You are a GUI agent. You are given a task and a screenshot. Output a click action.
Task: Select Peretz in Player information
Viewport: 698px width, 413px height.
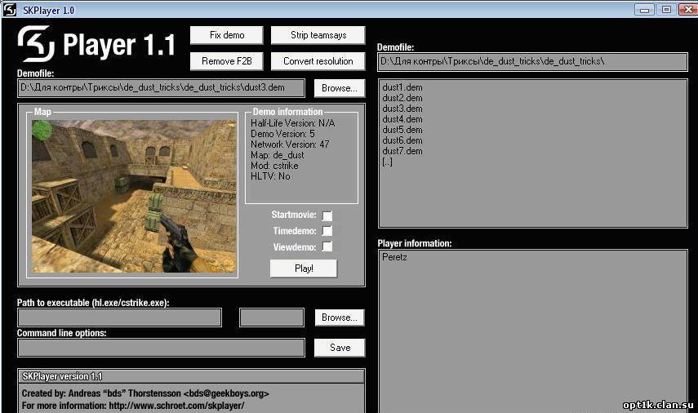(x=394, y=257)
